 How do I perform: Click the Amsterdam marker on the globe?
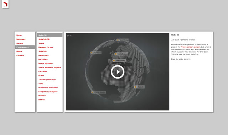tap(121, 54)
